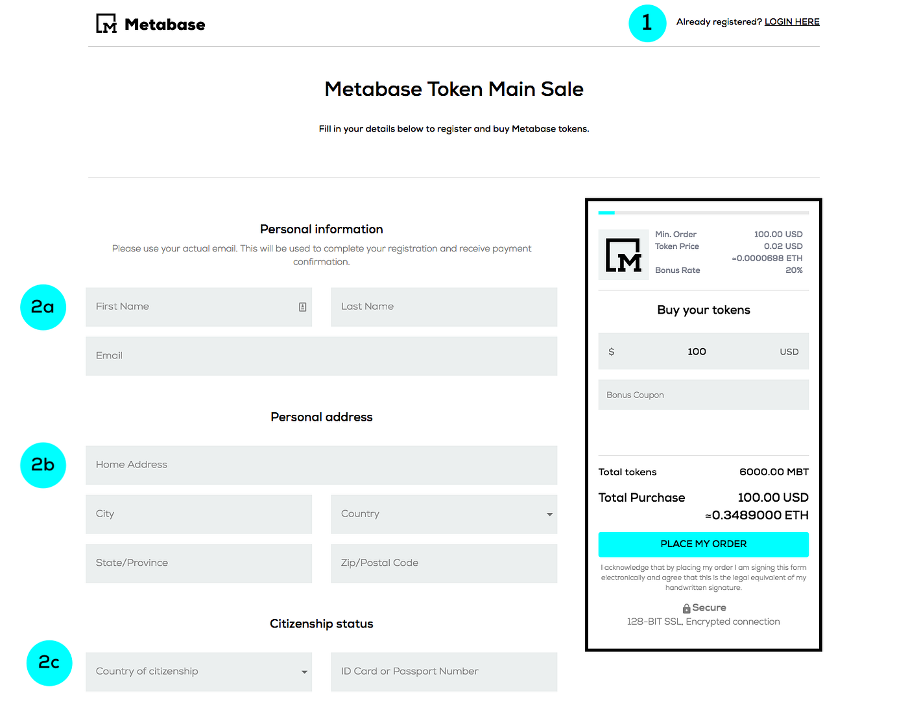
Task: Click the Home Address field
Action: click(x=322, y=465)
